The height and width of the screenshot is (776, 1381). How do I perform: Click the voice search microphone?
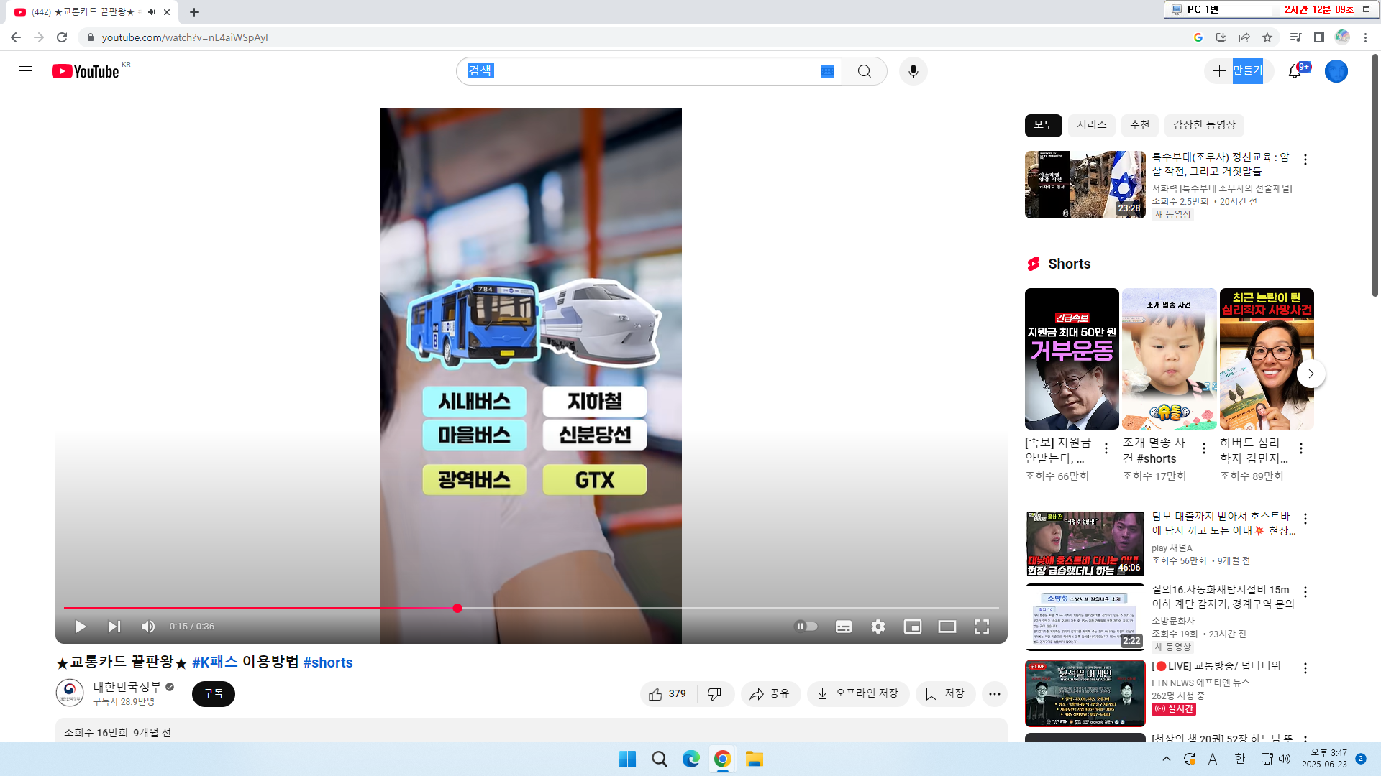pyautogui.click(x=913, y=71)
